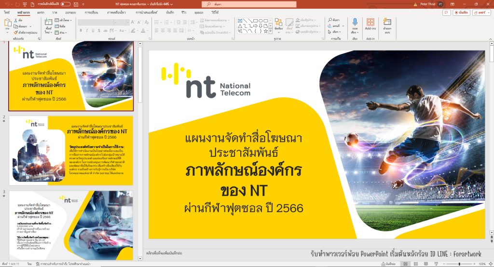Image resolution: width=494 pixels, height=267 pixels.
Task: Click the Peter Tfind account name
Action: point(427,4)
